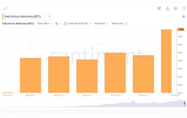Click the 01 Jul 21 bar
This screenshot has width=187, height=118.
[x=115, y=73]
